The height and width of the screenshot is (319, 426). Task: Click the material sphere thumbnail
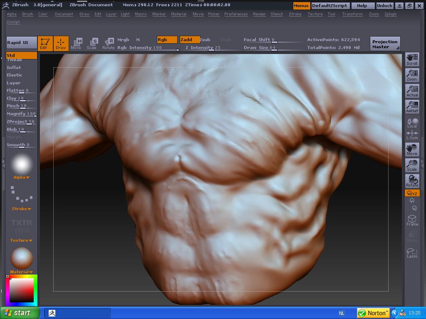(22, 258)
